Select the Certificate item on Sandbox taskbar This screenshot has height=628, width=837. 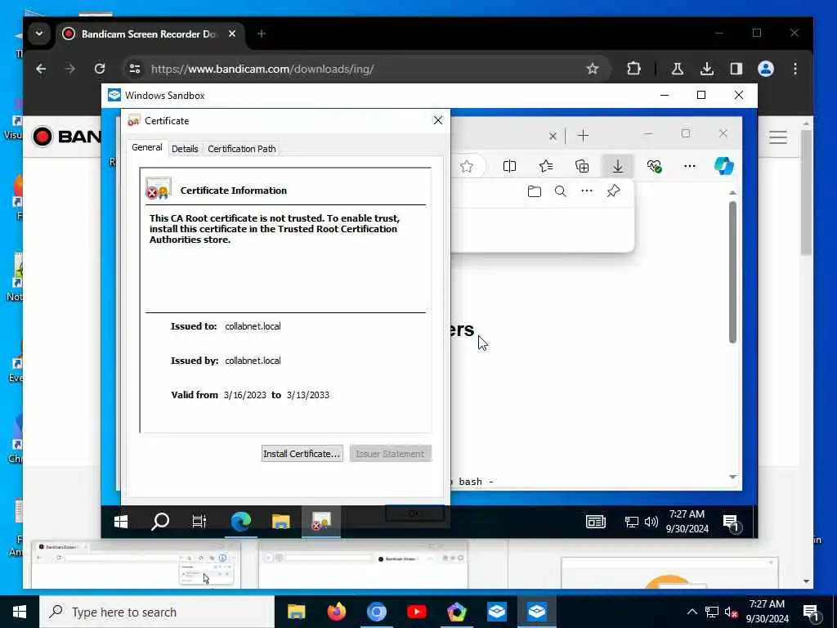[320, 522]
